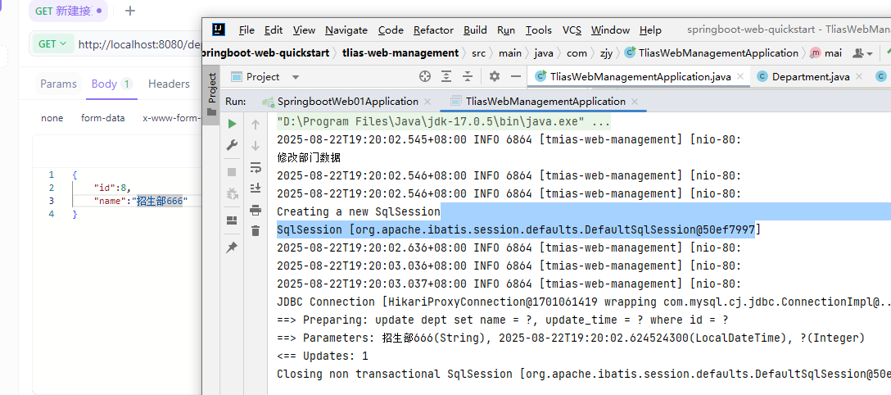This screenshot has height=395, width=891.
Task: Pin the Run tab with the pin icon
Action: (232, 247)
